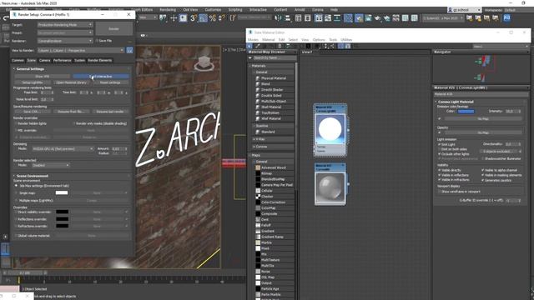The height and width of the screenshot is (300, 534).
Task: Toggle Generates caustics checkbox
Action: 482,180
